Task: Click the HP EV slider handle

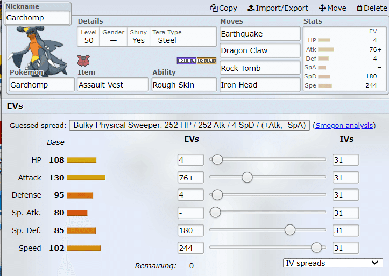Action: click(217, 159)
